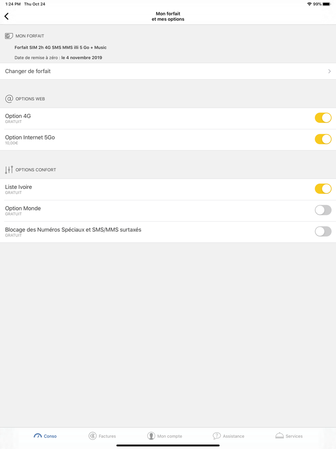Switch to the Factures tab

[x=102, y=436]
